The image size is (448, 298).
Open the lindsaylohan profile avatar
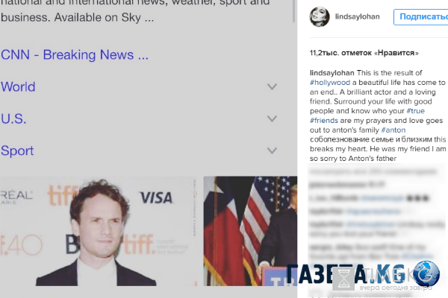point(320,17)
